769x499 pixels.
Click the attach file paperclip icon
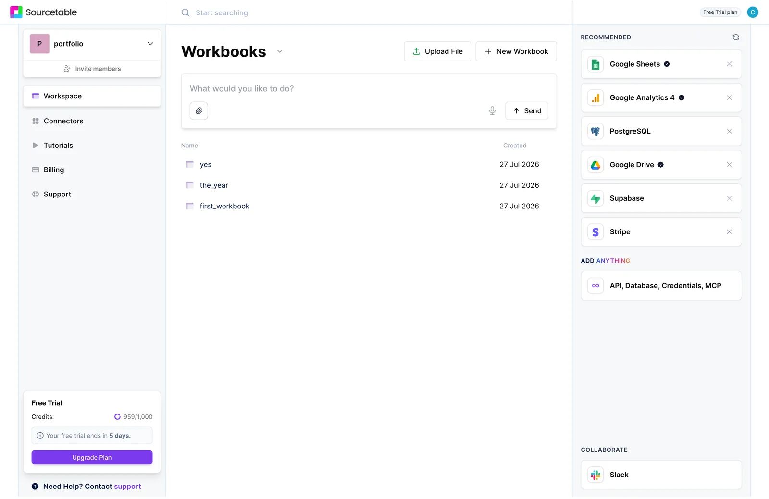199,111
